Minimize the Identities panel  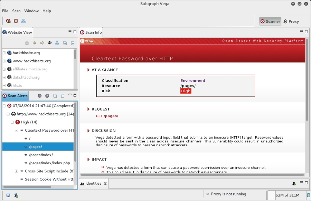301,182
